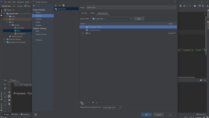Select the Module source dependency row

128,30
